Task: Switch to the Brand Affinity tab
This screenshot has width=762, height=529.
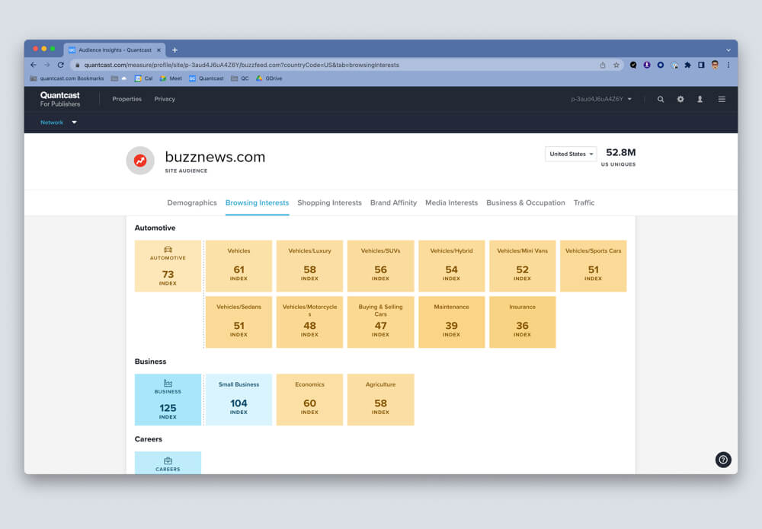Action: [x=394, y=203]
